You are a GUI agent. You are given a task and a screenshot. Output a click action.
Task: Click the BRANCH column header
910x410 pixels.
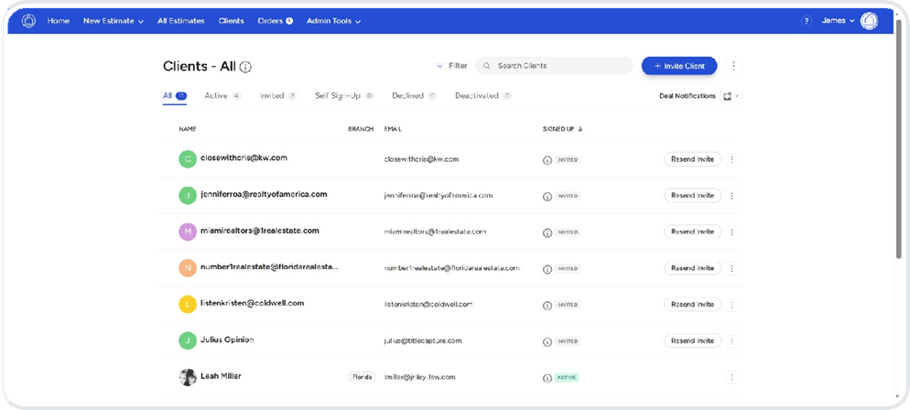[361, 129]
